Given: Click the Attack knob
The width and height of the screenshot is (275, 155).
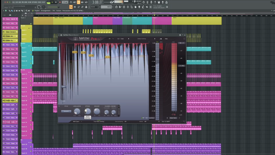Looking at the screenshot, I should (x=88, y=111).
